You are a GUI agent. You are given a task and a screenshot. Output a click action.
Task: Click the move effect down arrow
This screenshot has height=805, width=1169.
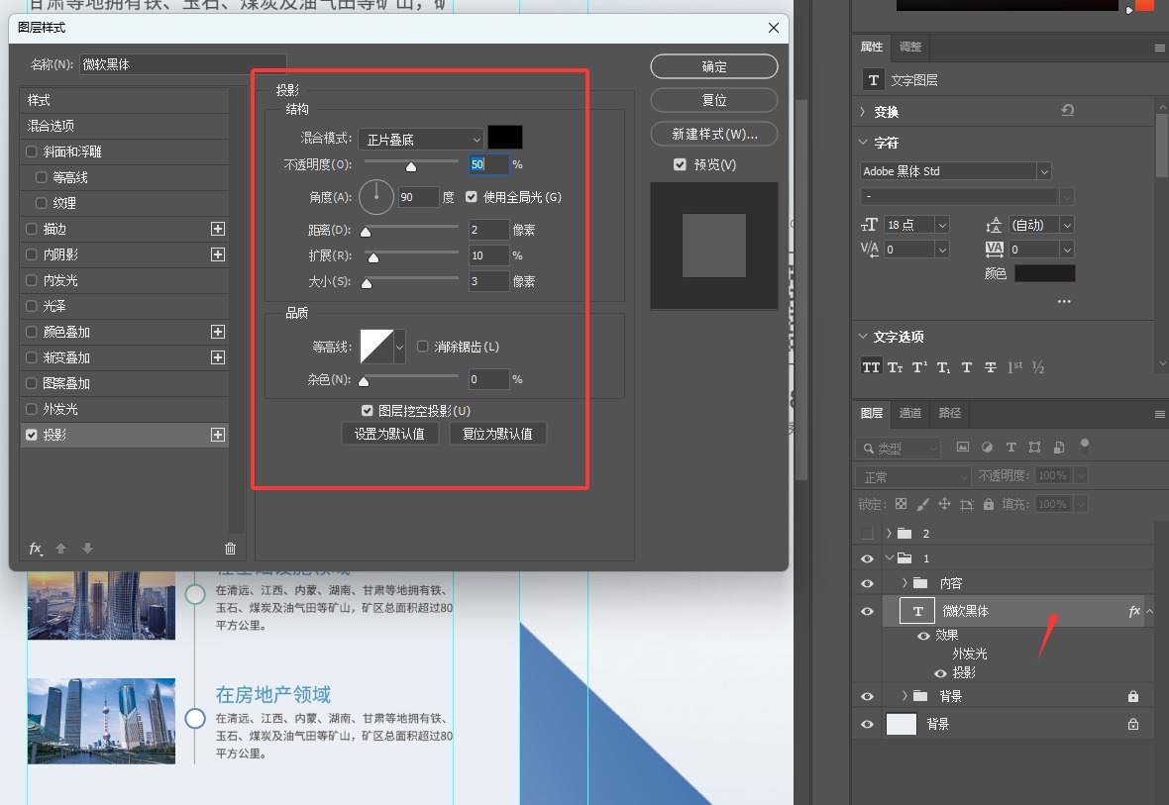(87, 548)
